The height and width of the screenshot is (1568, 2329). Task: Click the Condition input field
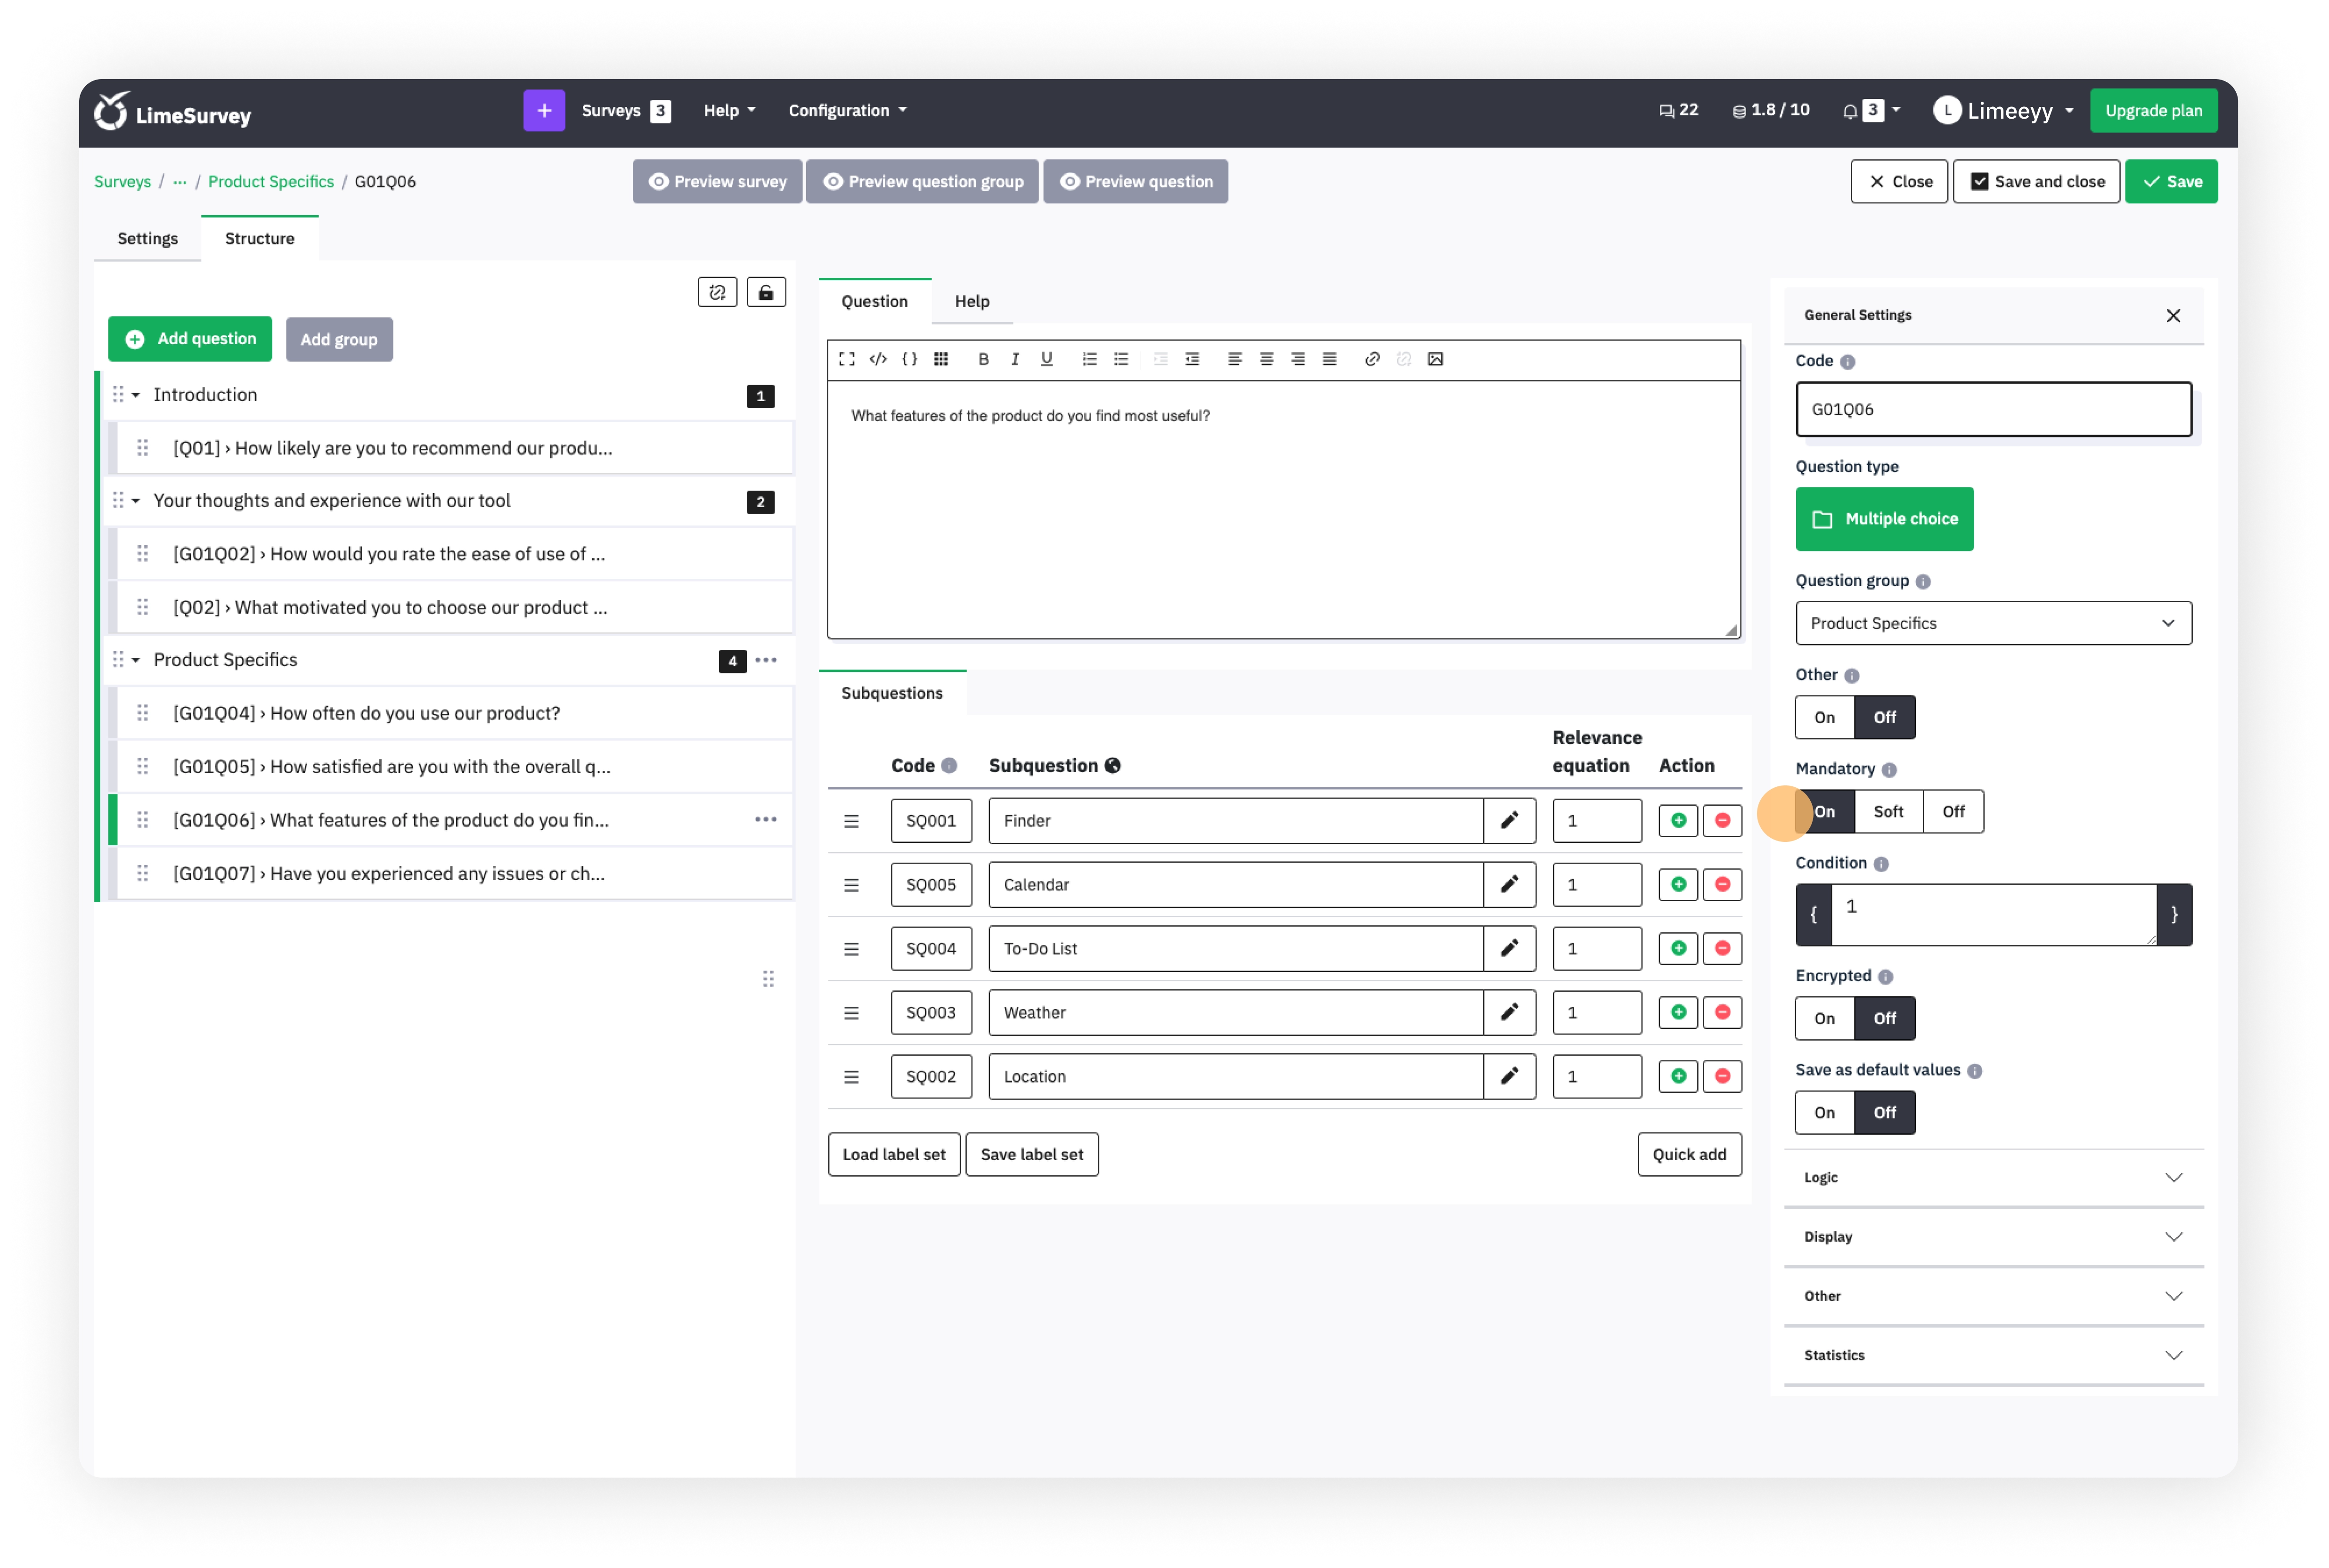[x=1994, y=912]
